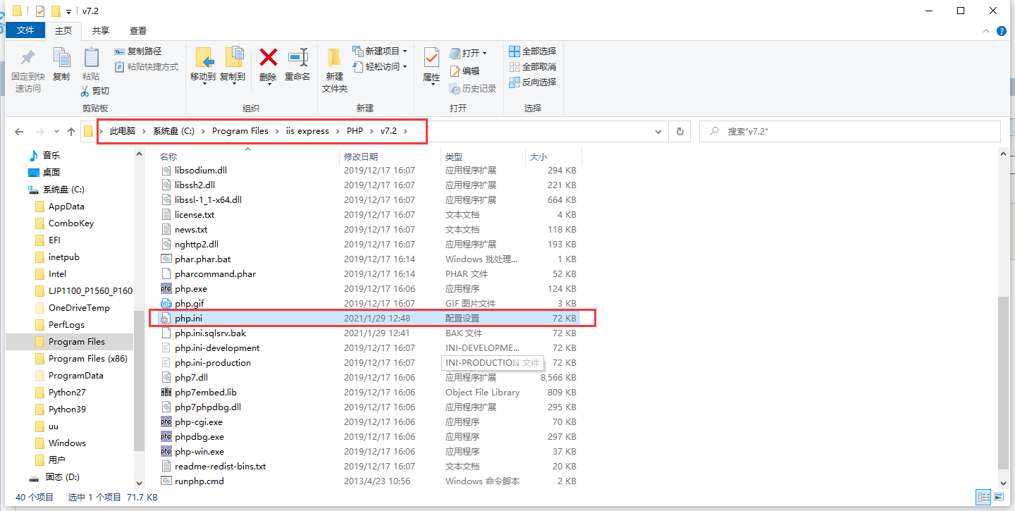Switch to details view in status bar
1015x511 pixels.
(983, 498)
